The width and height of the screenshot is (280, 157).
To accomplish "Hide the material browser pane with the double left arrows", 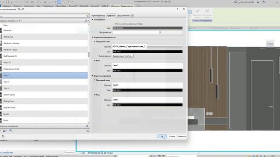I will click(87, 131).
